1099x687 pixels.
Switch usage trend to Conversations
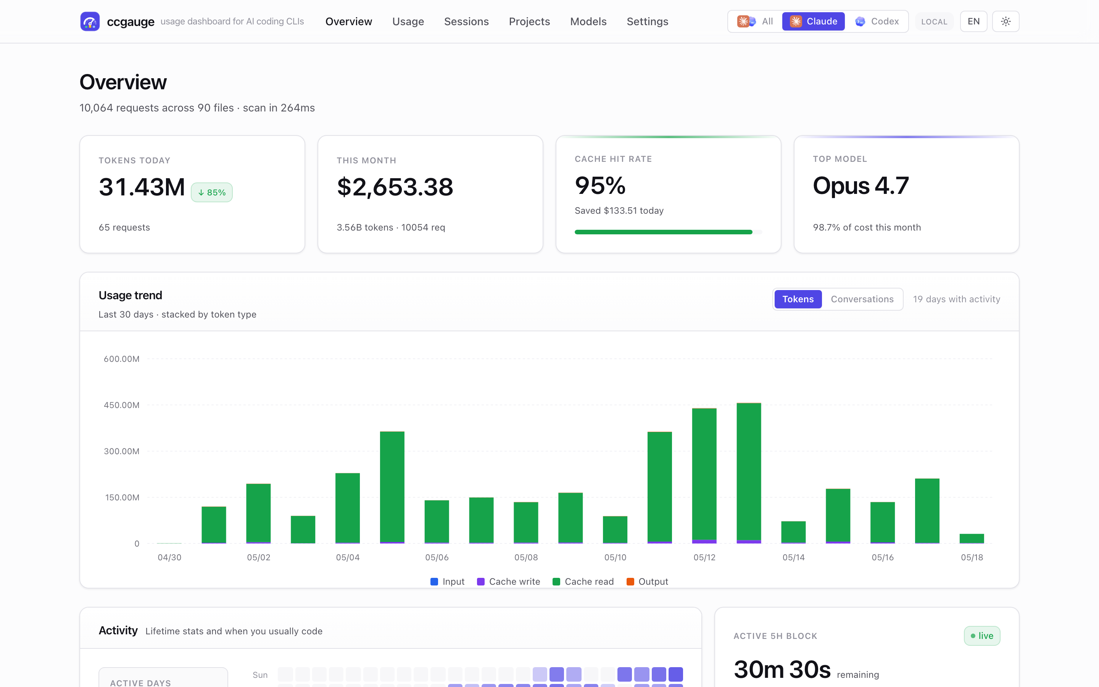point(862,299)
